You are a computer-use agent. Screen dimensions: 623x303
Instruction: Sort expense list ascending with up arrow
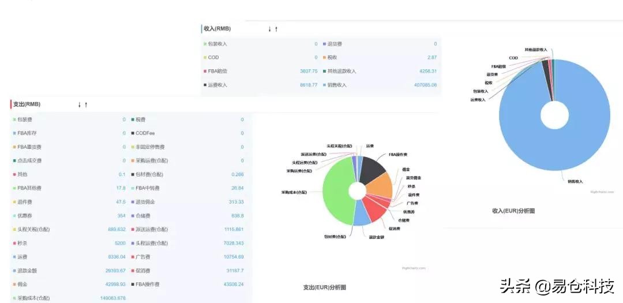(x=86, y=104)
